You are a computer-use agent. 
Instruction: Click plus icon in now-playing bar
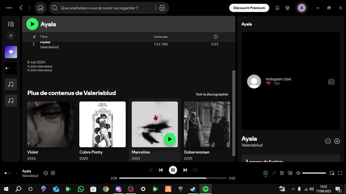[x=53, y=173]
